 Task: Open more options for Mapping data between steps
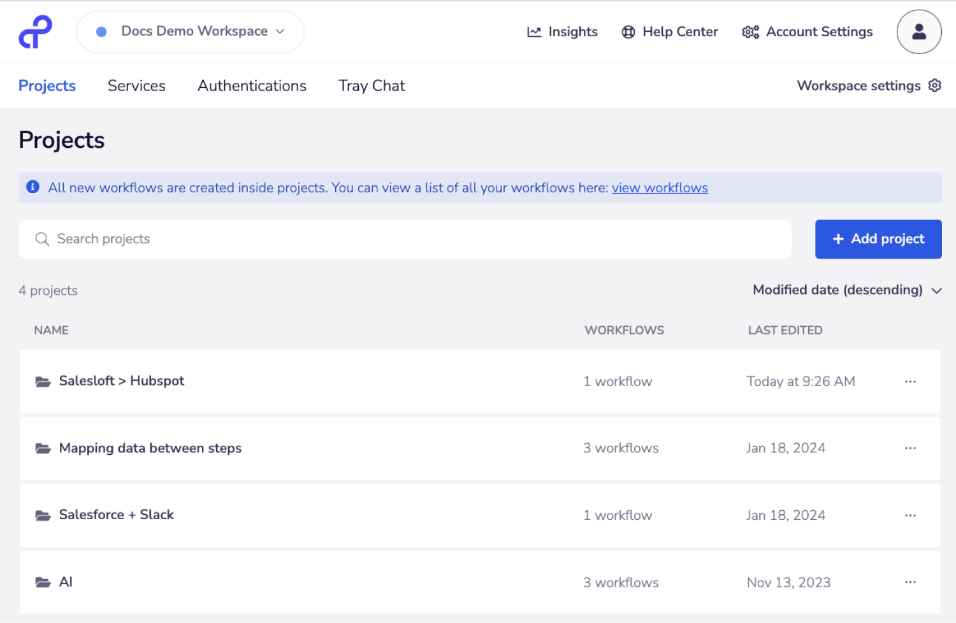[x=909, y=448]
